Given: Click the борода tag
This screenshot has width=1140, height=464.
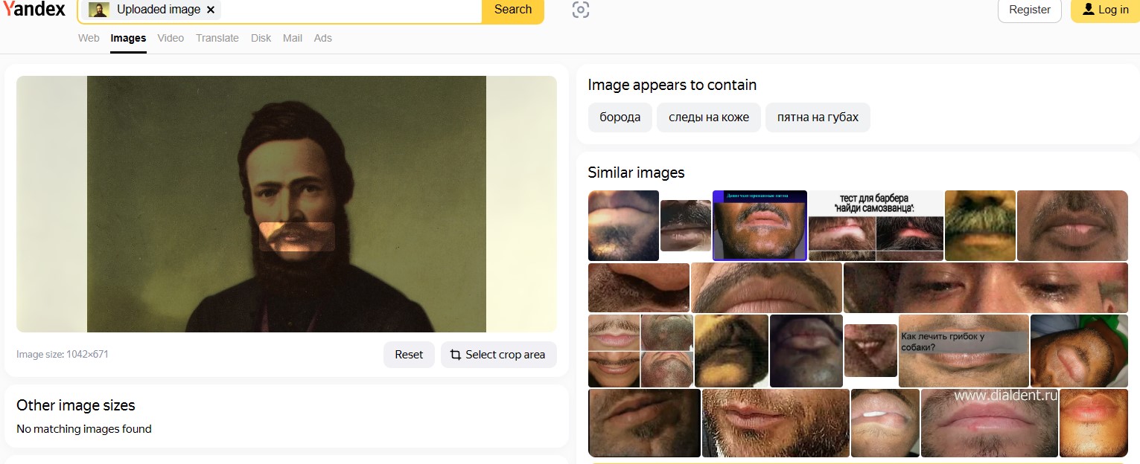Looking at the screenshot, I should pos(620,117).
